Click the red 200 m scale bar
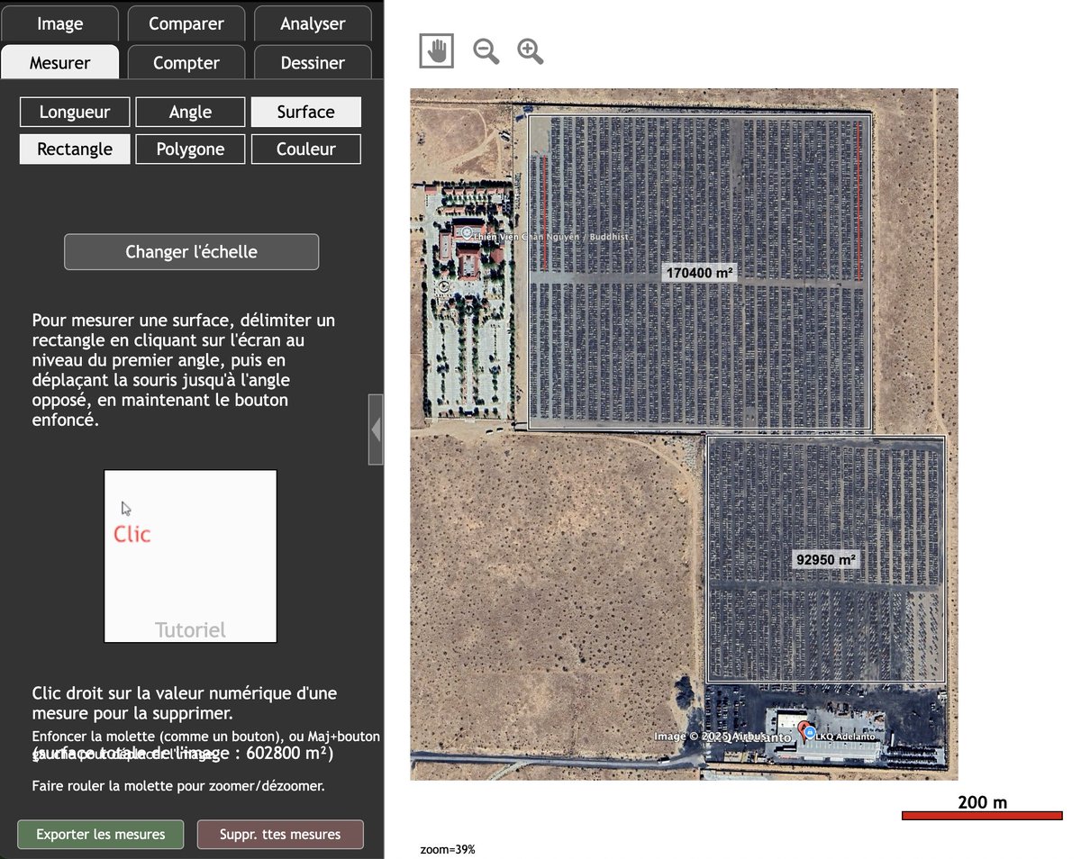This screenshot has height=859, width=1081. point(982,816)
